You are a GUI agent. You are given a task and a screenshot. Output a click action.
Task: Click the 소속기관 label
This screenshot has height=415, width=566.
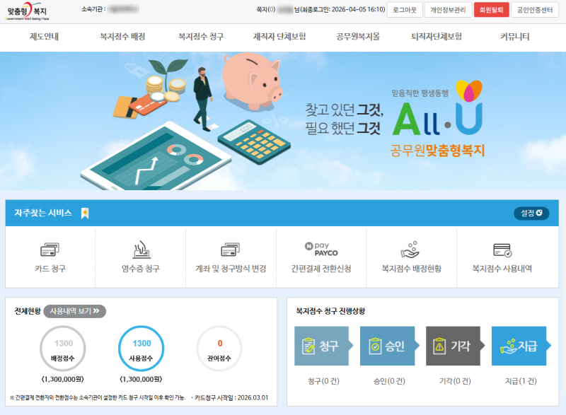pos(93,9)
